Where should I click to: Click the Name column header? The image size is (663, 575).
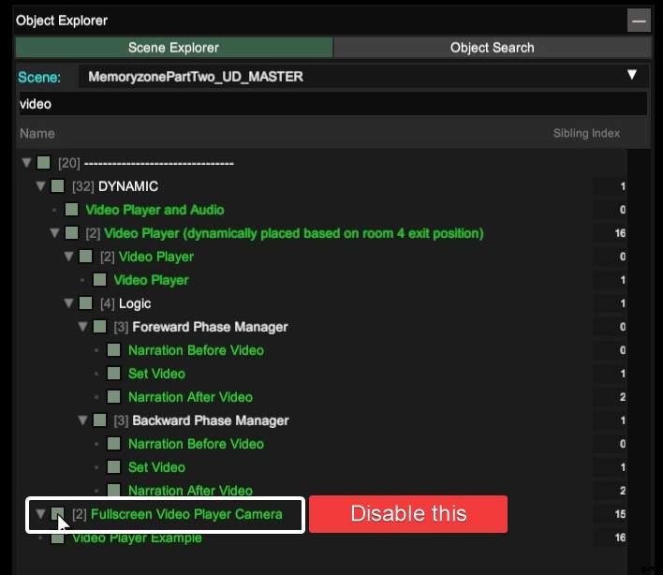(x=37, y=133)
